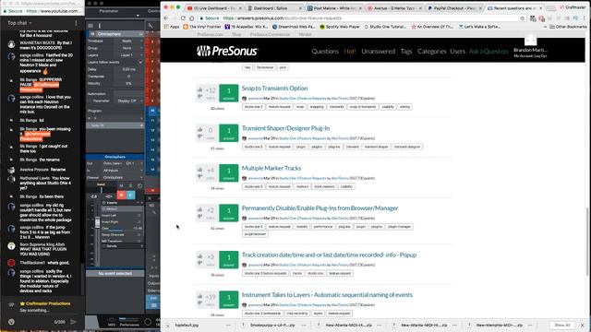Image resolution: width=591 pixels, height=332 pixels.
Task: Open the Top chat dropdown
Action: pos(19,23)
